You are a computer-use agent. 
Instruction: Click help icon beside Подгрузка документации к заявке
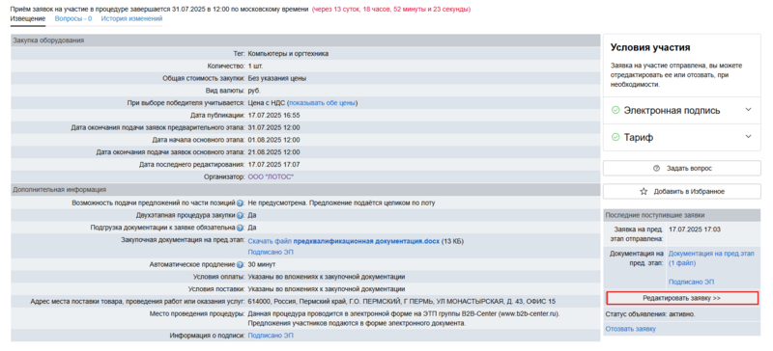click(240, 228)
